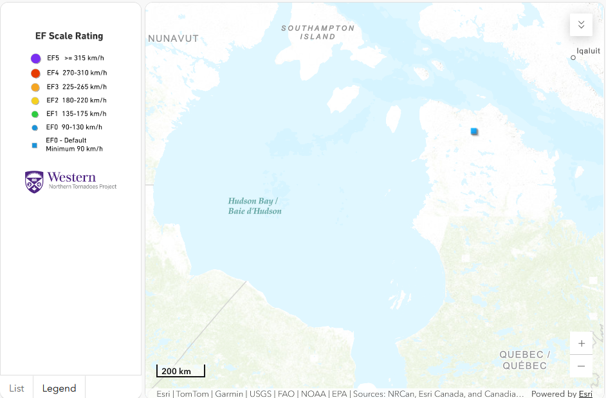Click the map sources attribution text
This screenshot has height=398, width=606.
tap(340, 393)
